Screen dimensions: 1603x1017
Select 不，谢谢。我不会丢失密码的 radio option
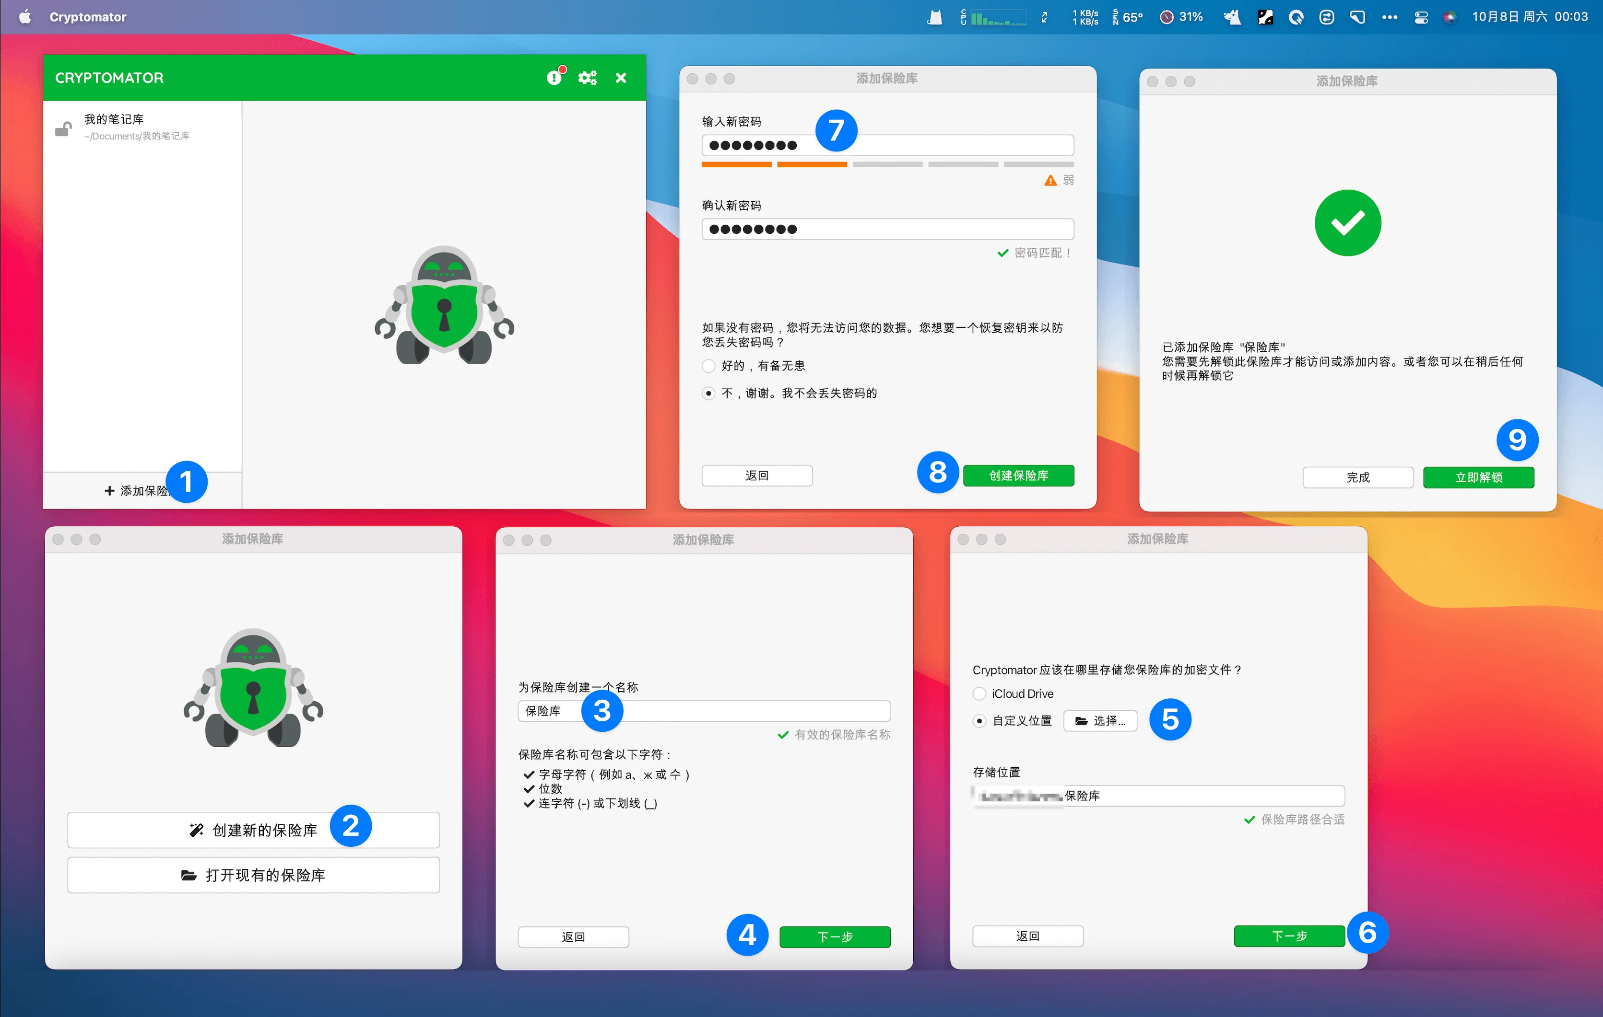pos(709,394)
